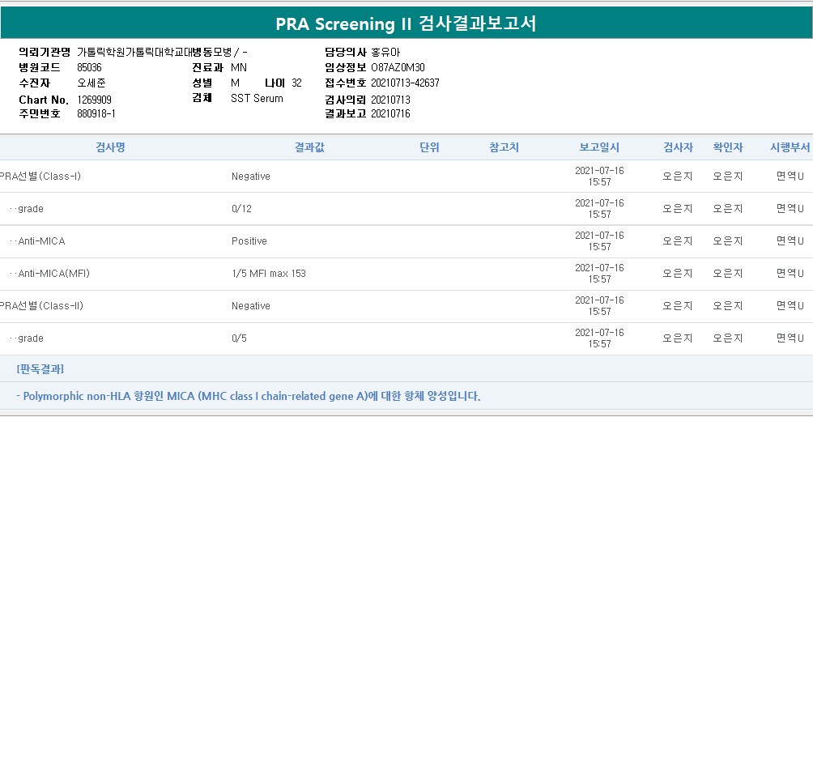Select the Polymorphic non-HLA MICA interpretation sentence
Viewport: 813px width, 783px height.
(249, 396)
